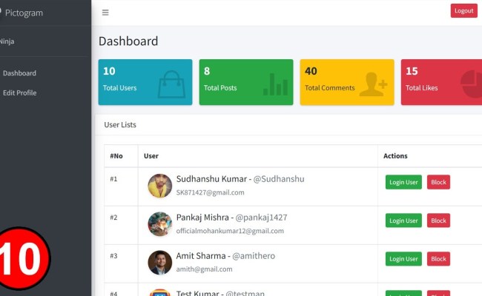Click row number #1
Viewport: 482px width, 296px height.
pos(113,179)
